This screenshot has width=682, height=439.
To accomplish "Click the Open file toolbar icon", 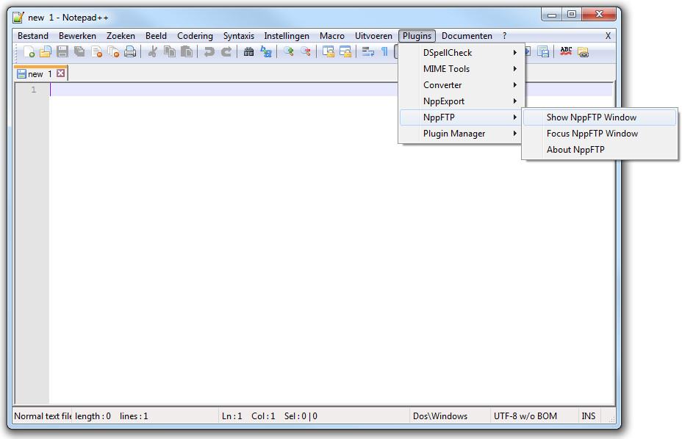I will point(46,51).
